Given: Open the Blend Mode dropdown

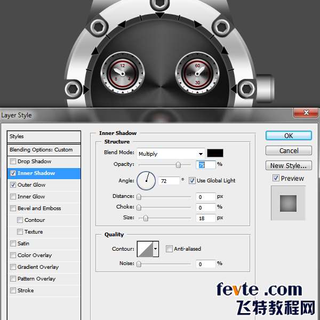Looking at the screenshot, I should tap(171, 154).
